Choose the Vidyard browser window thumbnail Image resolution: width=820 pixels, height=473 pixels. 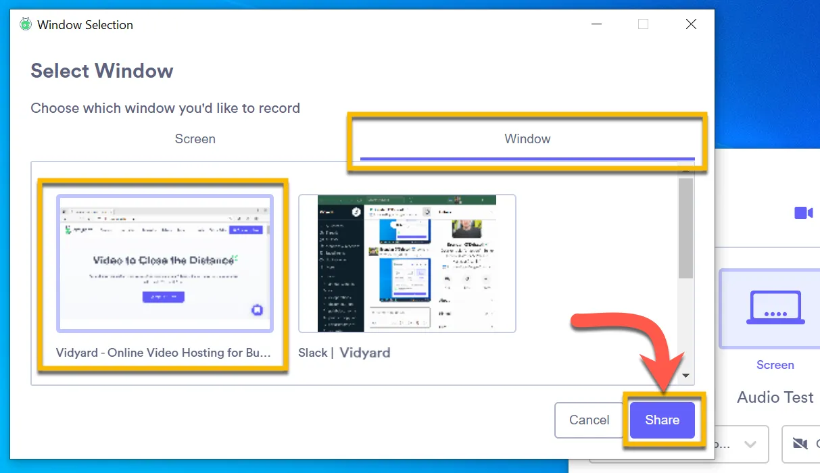click(x=165, y=264)
